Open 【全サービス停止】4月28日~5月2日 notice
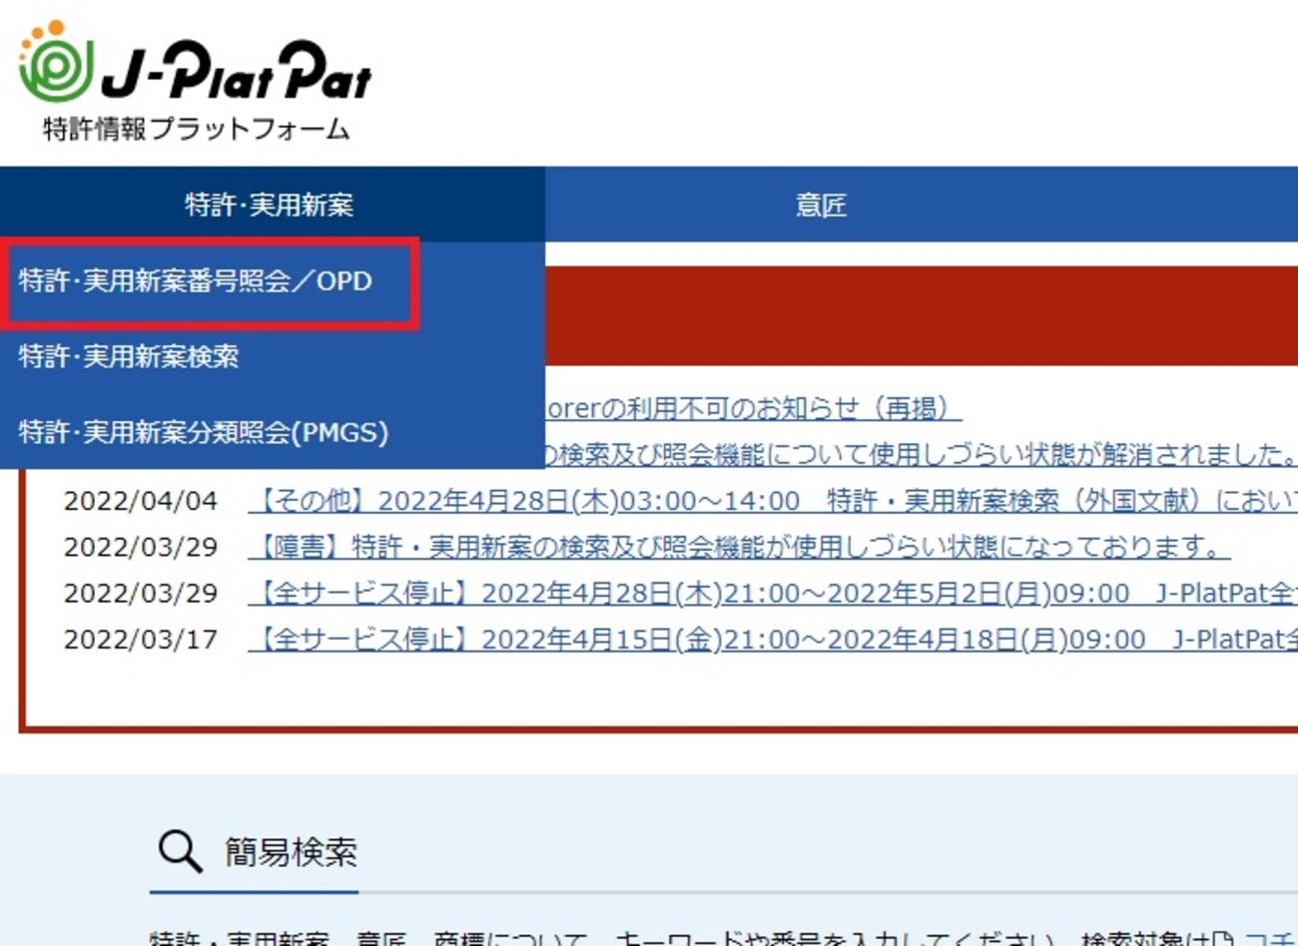This screenshot has width=1298, height=946. (773, 593)
